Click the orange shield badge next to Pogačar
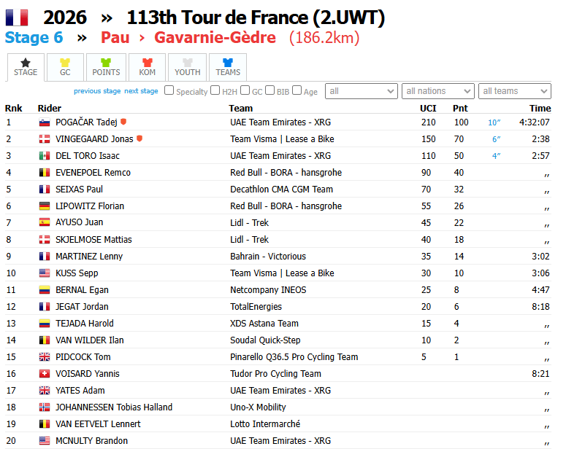This screenshot has width=566, height=449. click(123, 122)
